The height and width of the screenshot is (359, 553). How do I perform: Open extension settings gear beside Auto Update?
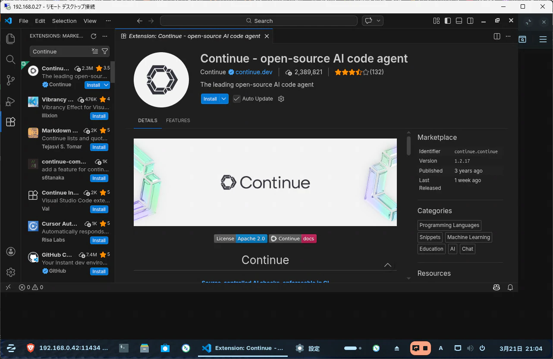point(281,99)
